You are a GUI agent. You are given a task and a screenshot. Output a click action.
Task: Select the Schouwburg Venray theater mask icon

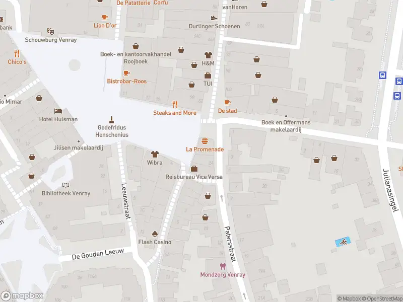pos(50,31)
